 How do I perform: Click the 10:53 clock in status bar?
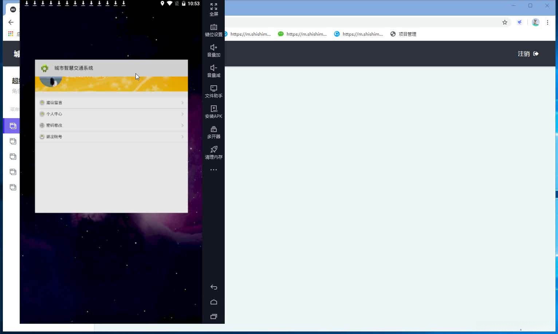pyautogui.click(x=193, y=3)
